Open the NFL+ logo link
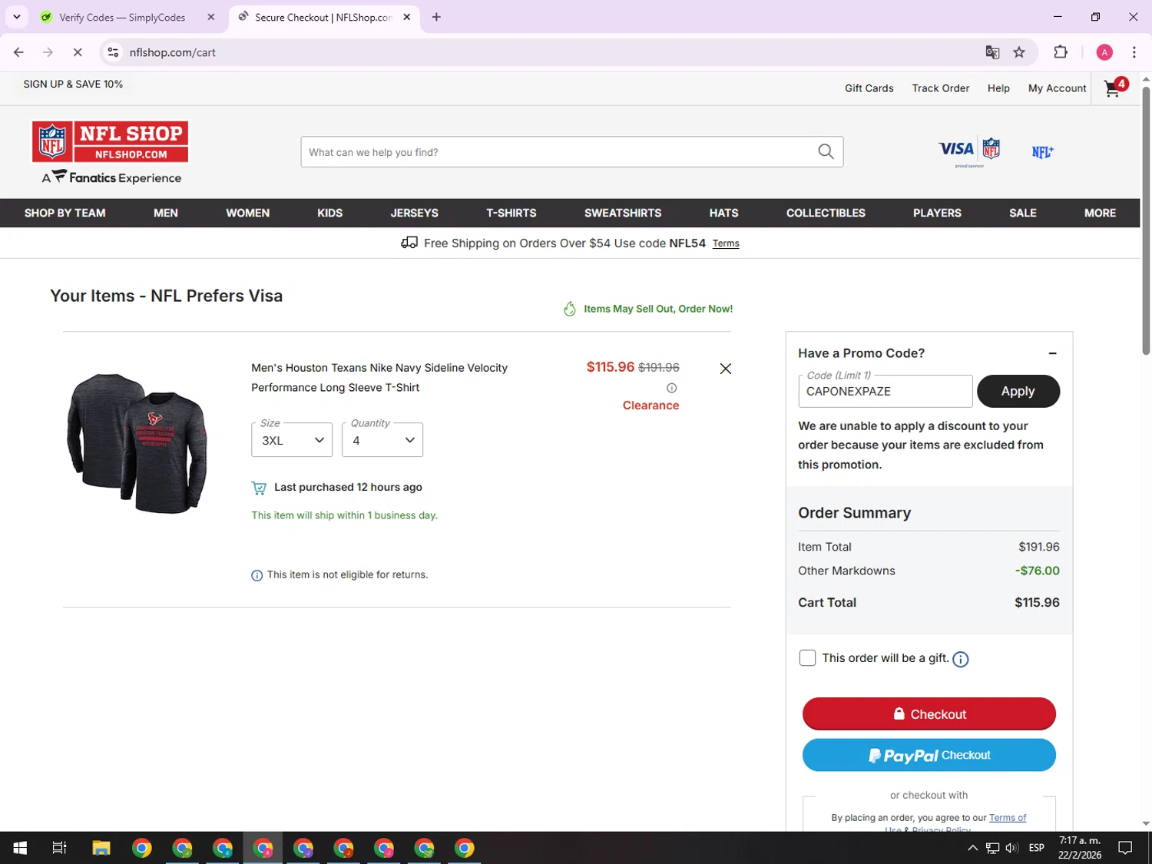Image resolution: width=1152 pixels, height=864 pixels. click(x=1042, y=151)
